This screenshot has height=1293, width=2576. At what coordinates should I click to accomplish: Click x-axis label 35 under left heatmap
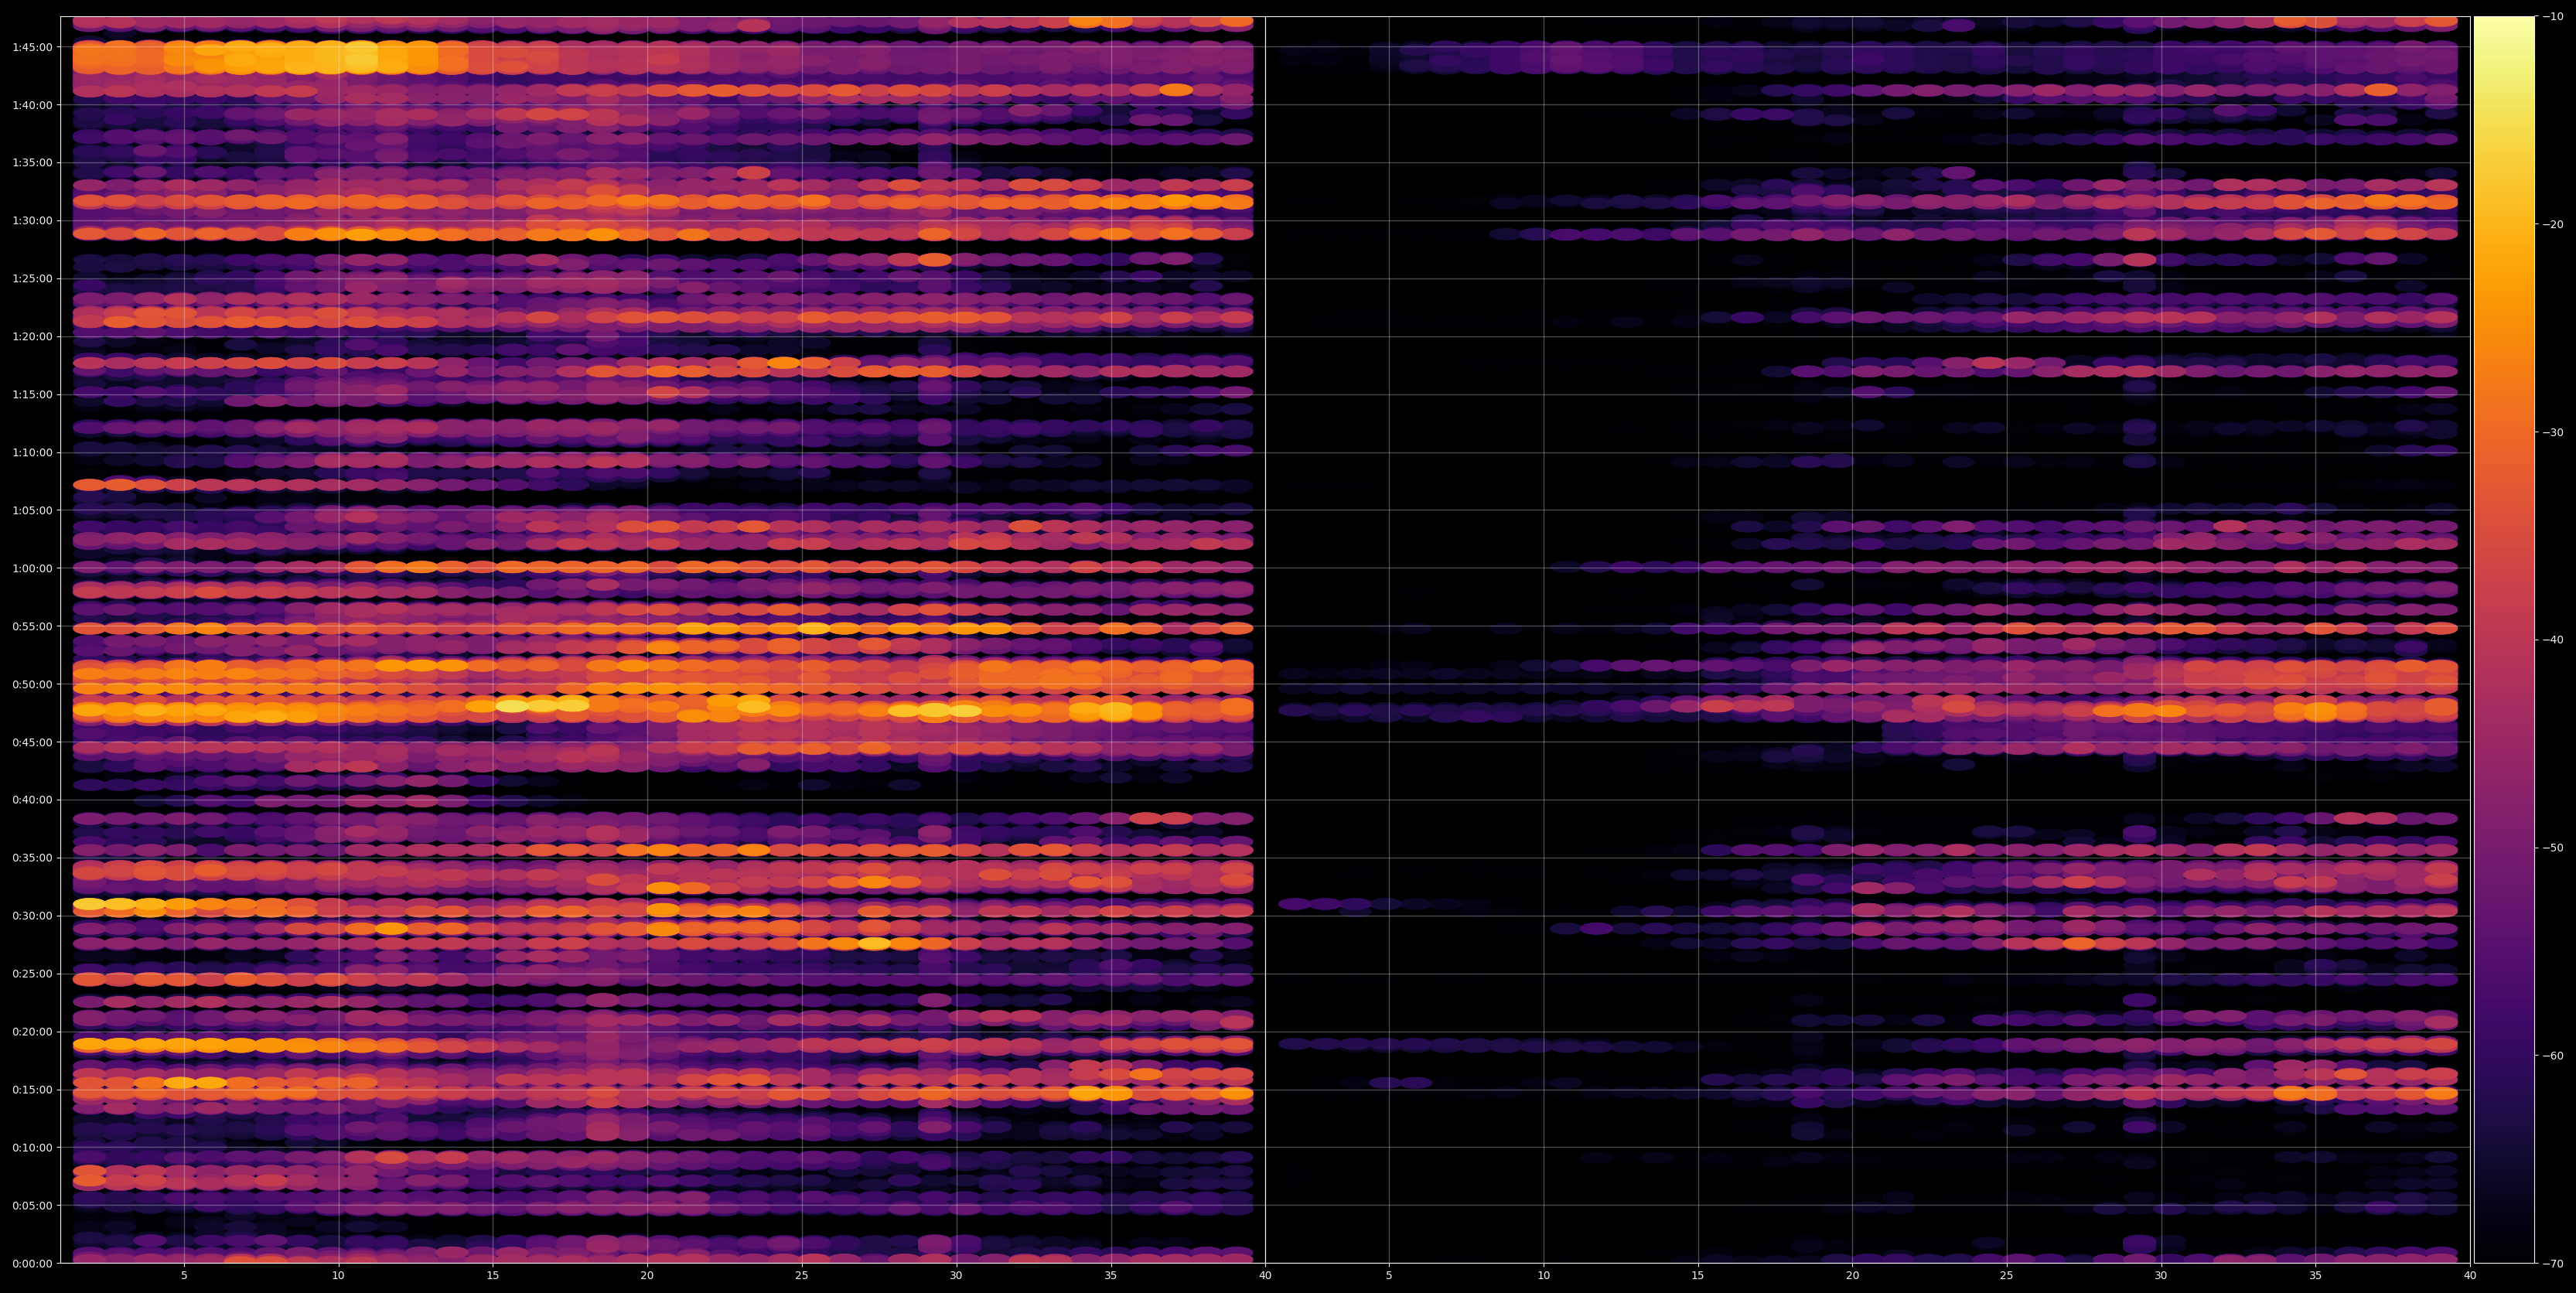[1111, 1275]
